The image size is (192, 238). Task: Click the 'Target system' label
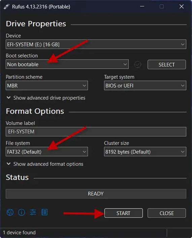(x=119, y=77)
